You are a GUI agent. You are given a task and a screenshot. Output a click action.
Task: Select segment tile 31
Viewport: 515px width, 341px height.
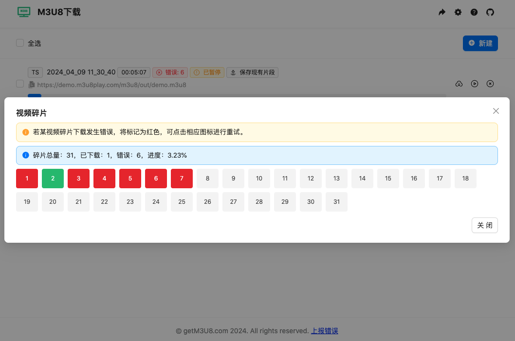click(x=336, y=202)
